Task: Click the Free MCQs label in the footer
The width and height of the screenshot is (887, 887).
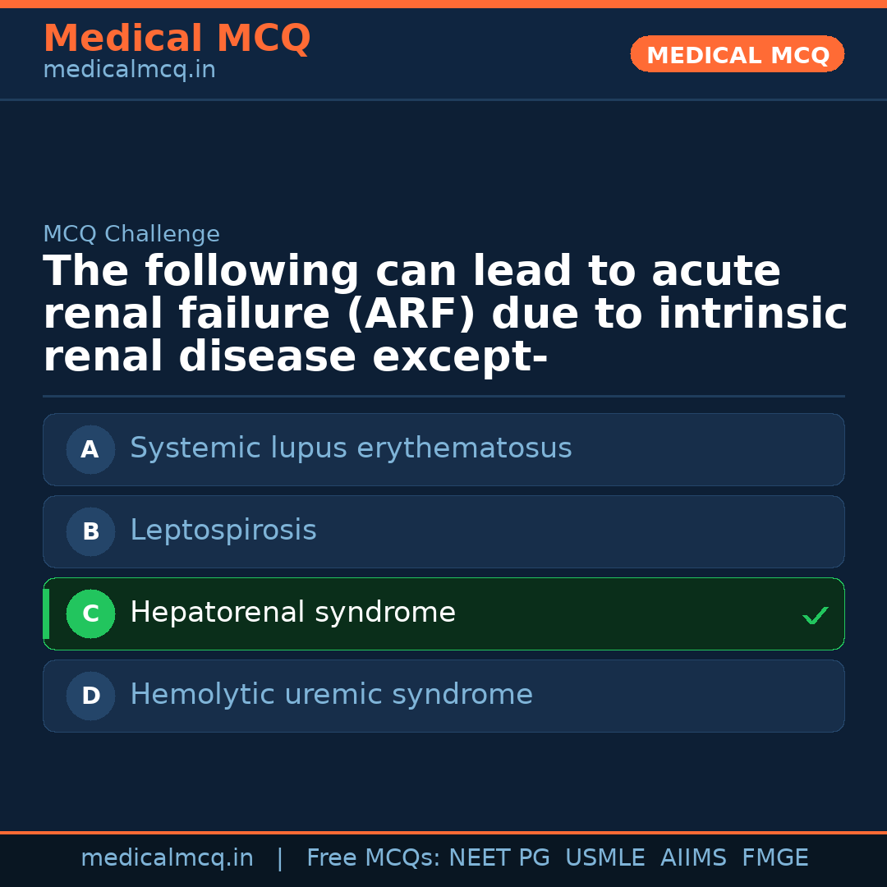Action: pyautogui.click(x=374, y=858)
